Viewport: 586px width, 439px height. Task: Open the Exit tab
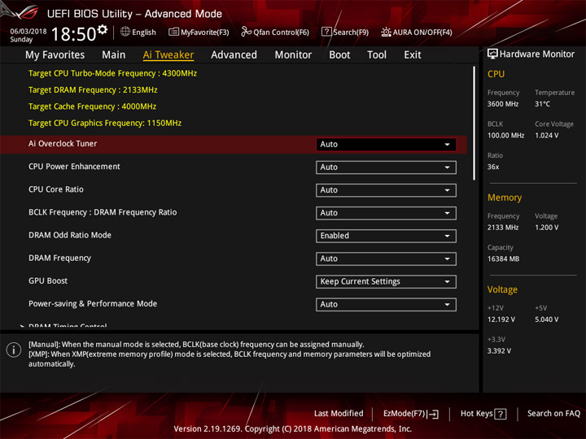(x=413, y=55)
